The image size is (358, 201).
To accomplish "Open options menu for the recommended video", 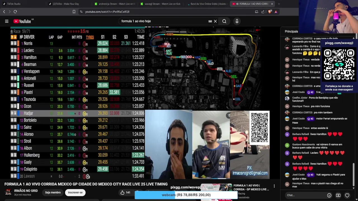I will (x=274, y=186).
